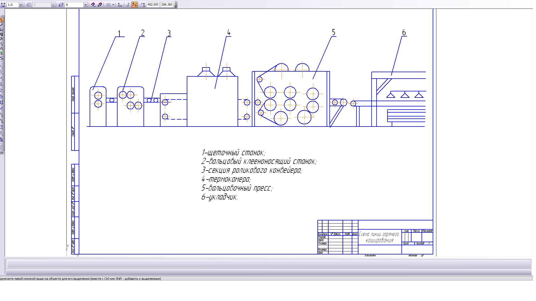This screenshot has height=301, width=536.
Task: Click the current layer field showing 0
Action: [74, 5]
